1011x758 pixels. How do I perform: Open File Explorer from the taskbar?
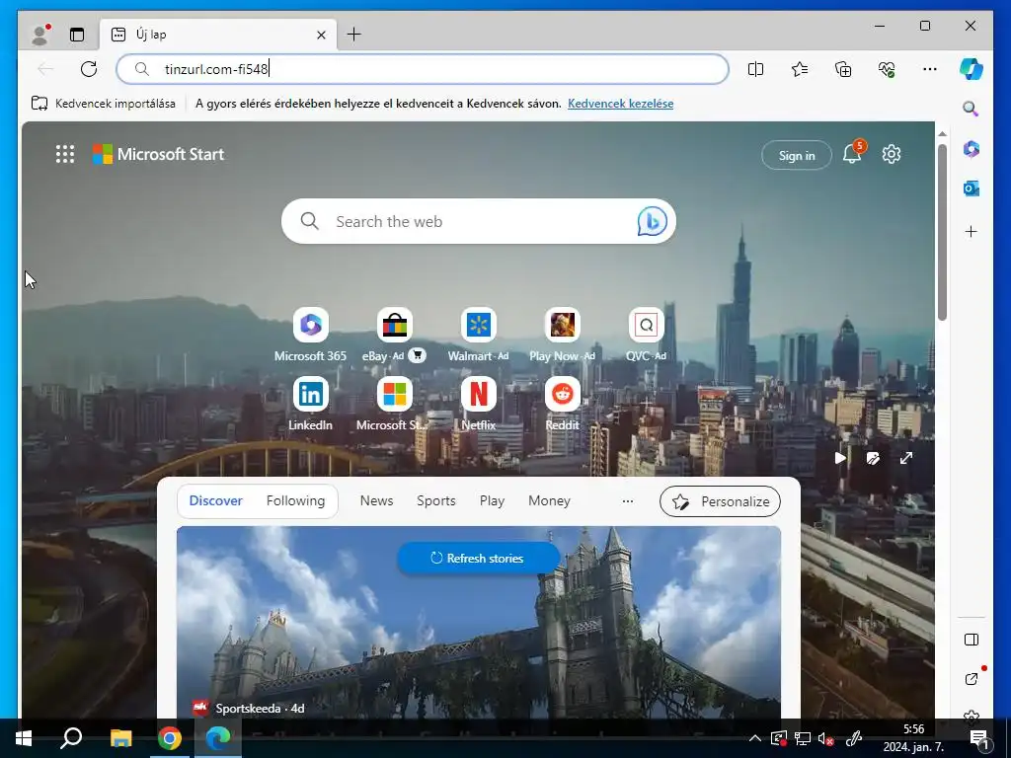(120, 738)
